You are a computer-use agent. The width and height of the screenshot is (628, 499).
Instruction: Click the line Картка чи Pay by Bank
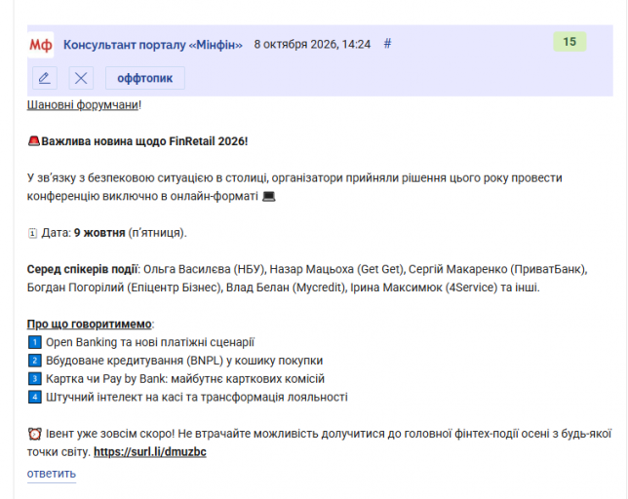(x=185, y=379)
